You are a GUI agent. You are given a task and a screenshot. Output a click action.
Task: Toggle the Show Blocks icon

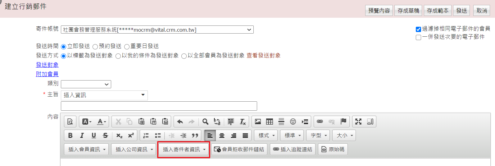coord(370,122)
